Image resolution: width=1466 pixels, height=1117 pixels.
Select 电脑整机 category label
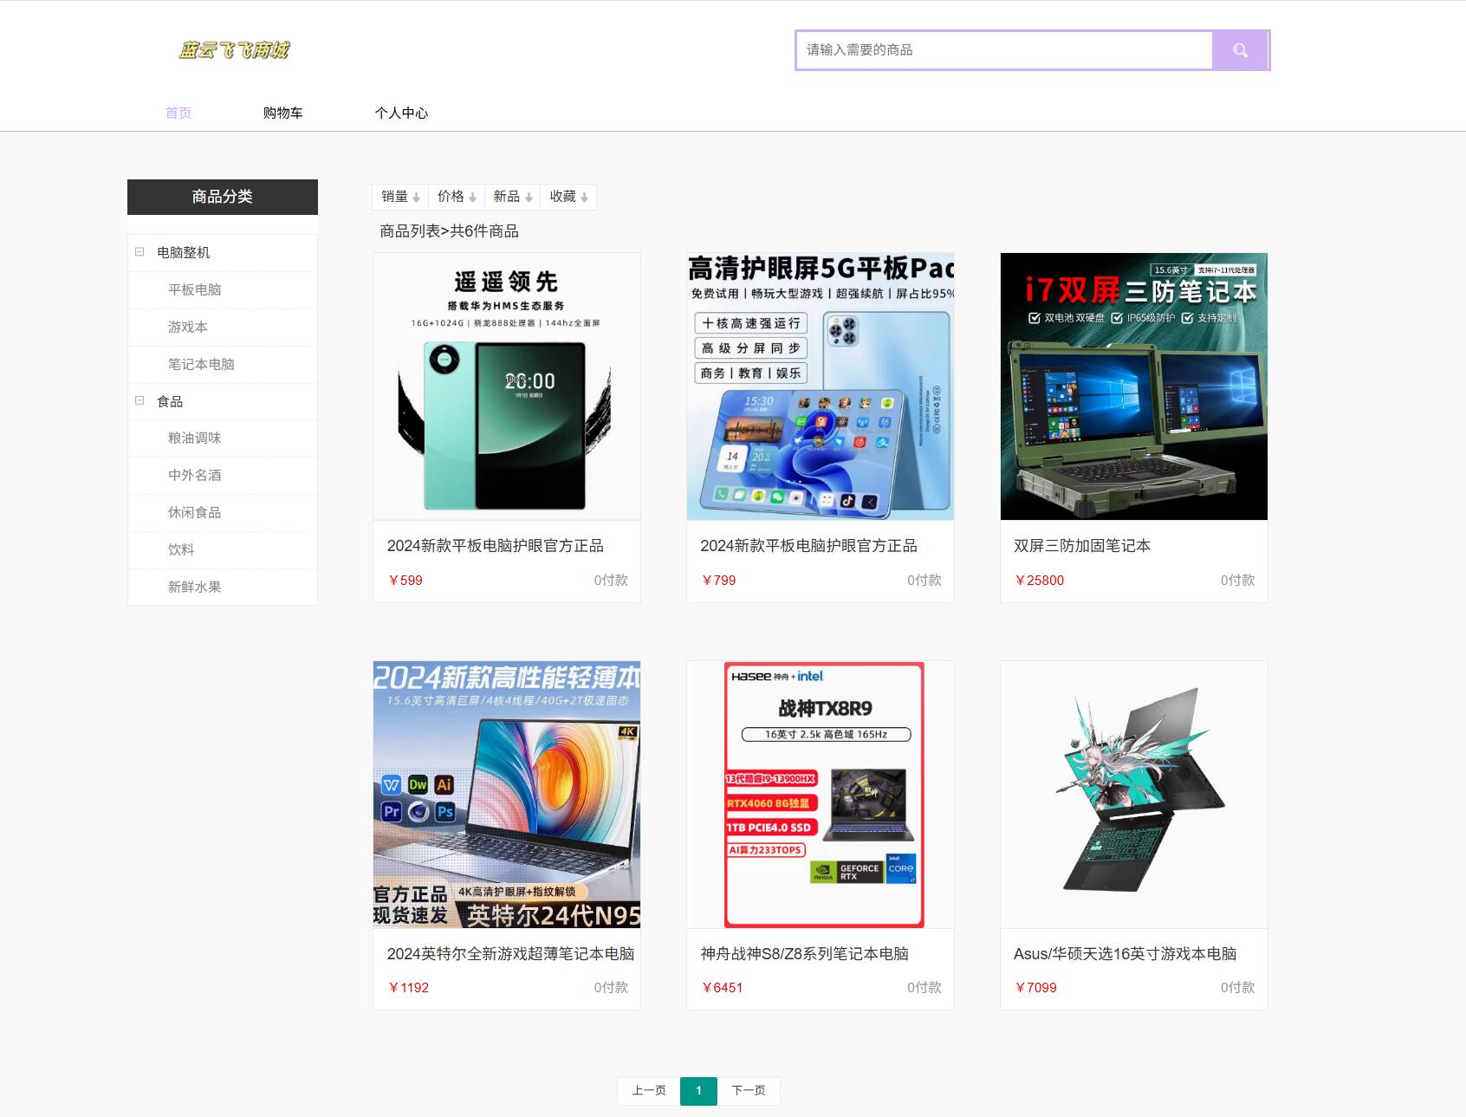[183, 252]
